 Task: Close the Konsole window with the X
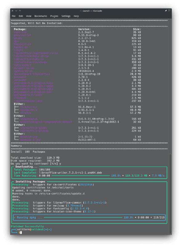[12, 11]
